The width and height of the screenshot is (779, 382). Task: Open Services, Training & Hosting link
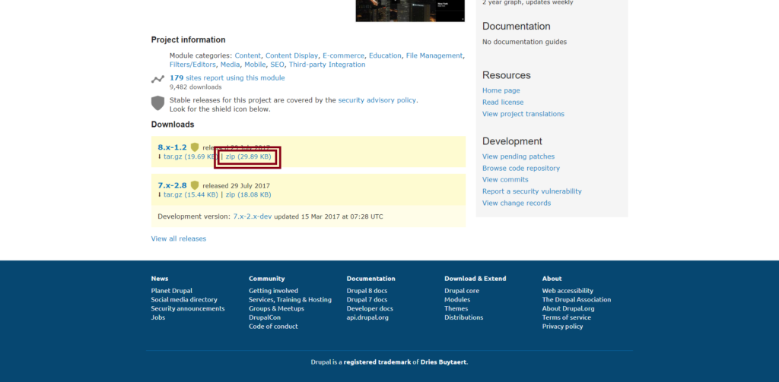[290, 300]
